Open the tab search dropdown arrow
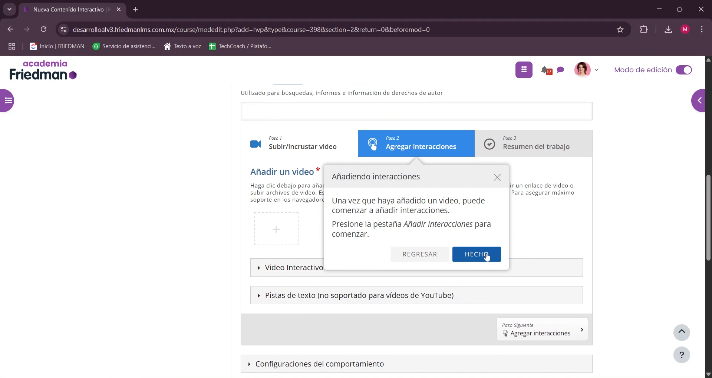 click(x=10, y=9)
